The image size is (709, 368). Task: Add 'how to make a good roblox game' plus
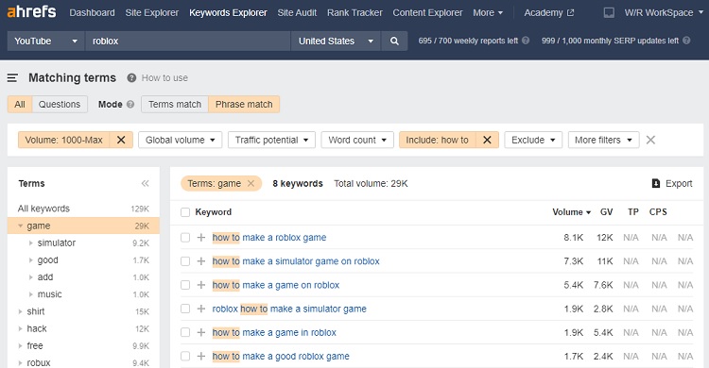coord(201,357)
